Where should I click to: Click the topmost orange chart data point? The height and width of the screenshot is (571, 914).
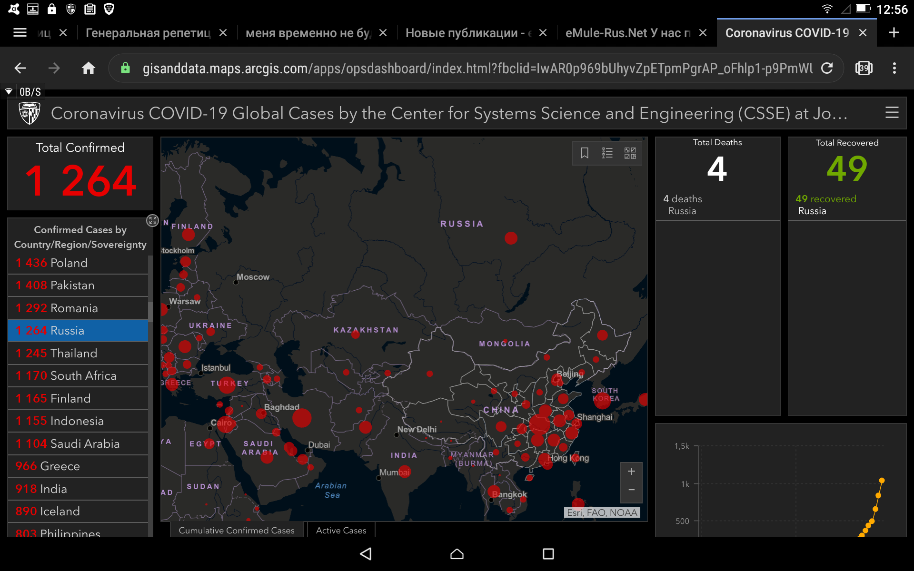click(882, 481)
